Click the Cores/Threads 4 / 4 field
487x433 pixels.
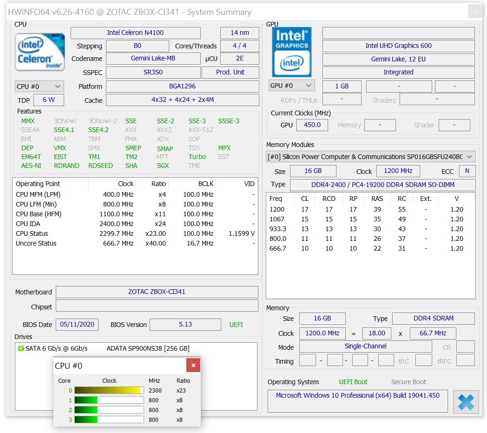[x=239, y=46]
